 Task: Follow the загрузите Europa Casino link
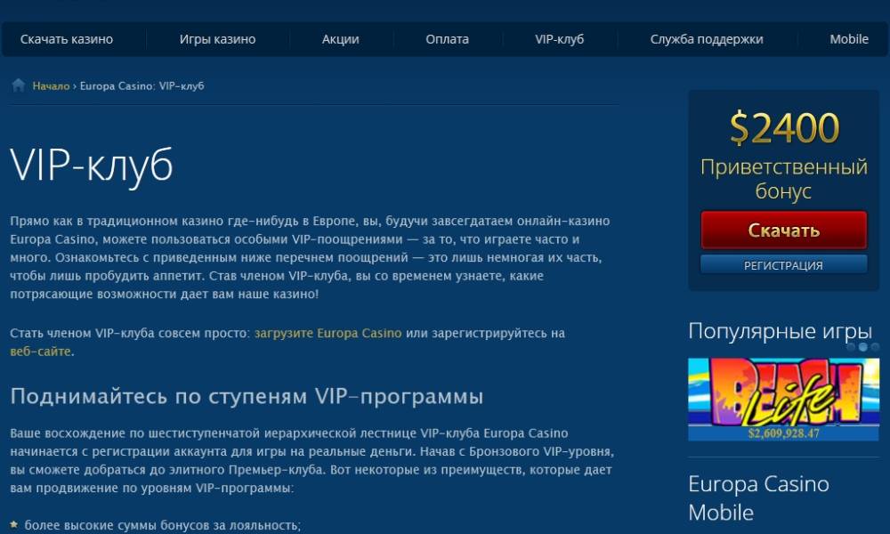tap(328, 333)
